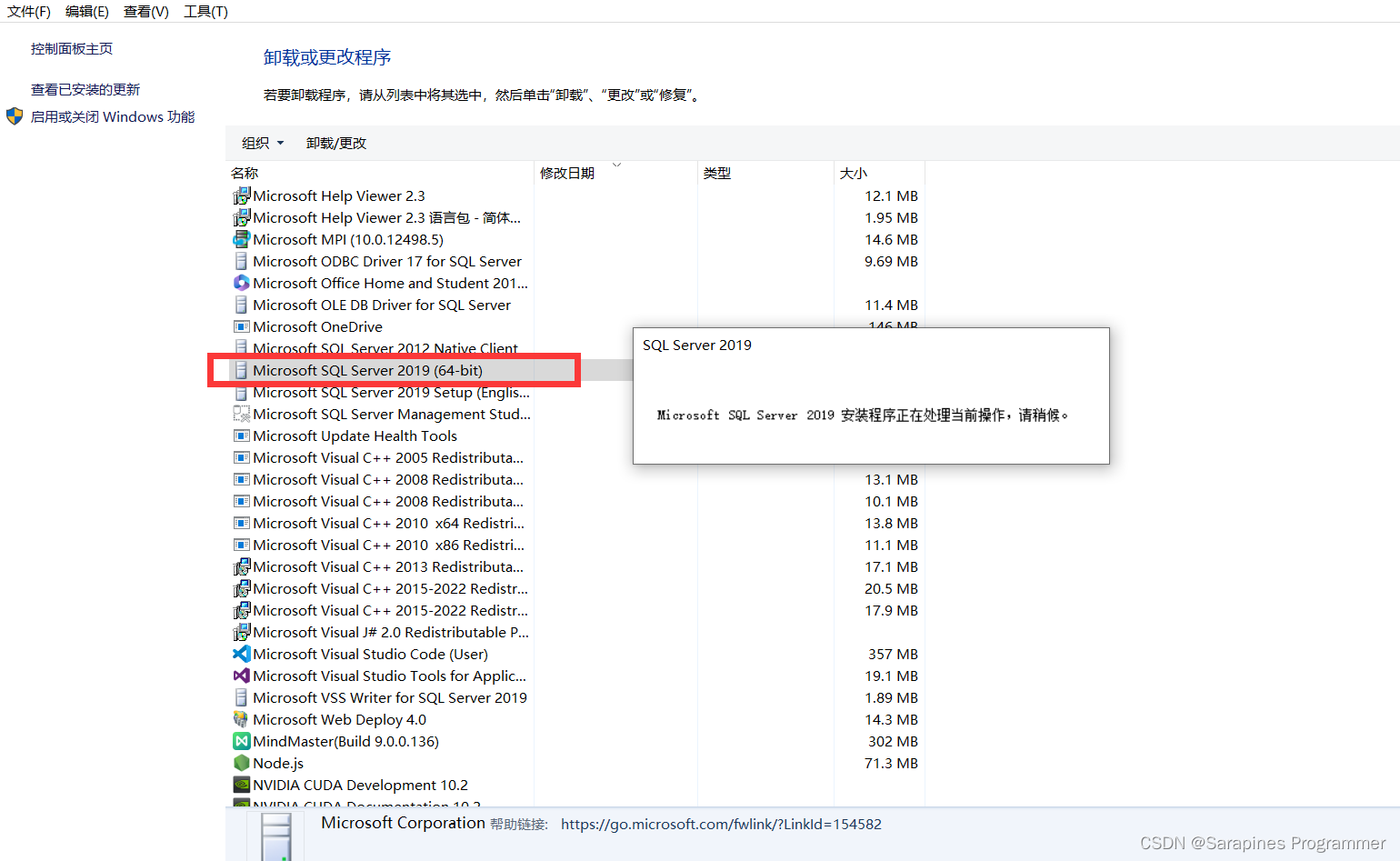Select Microsoft Web Deploy 4.0 entry
This screenshot has height=861, width=1400.
(x=339, y=719)
